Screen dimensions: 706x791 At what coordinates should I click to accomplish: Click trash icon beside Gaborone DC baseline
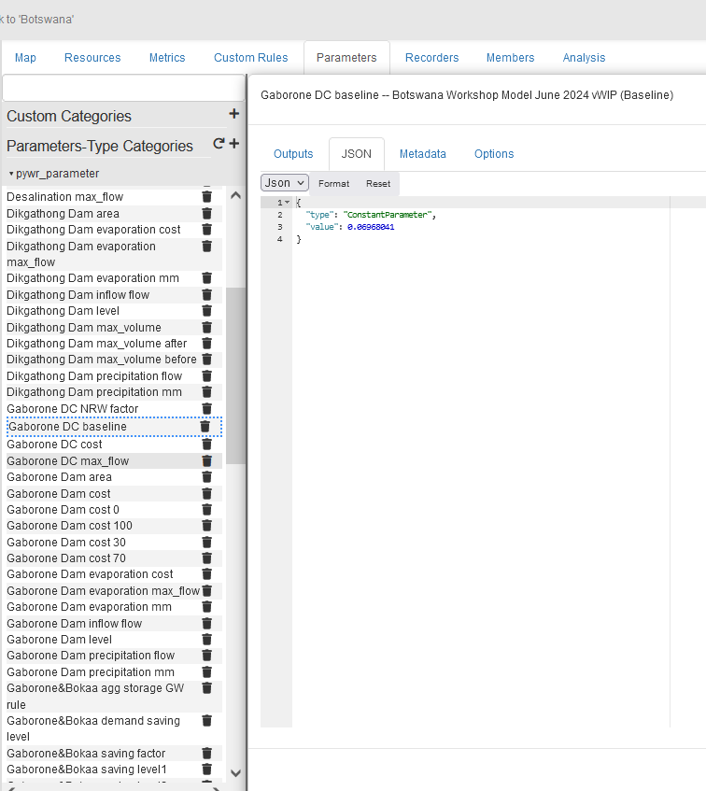click(205, 427)
